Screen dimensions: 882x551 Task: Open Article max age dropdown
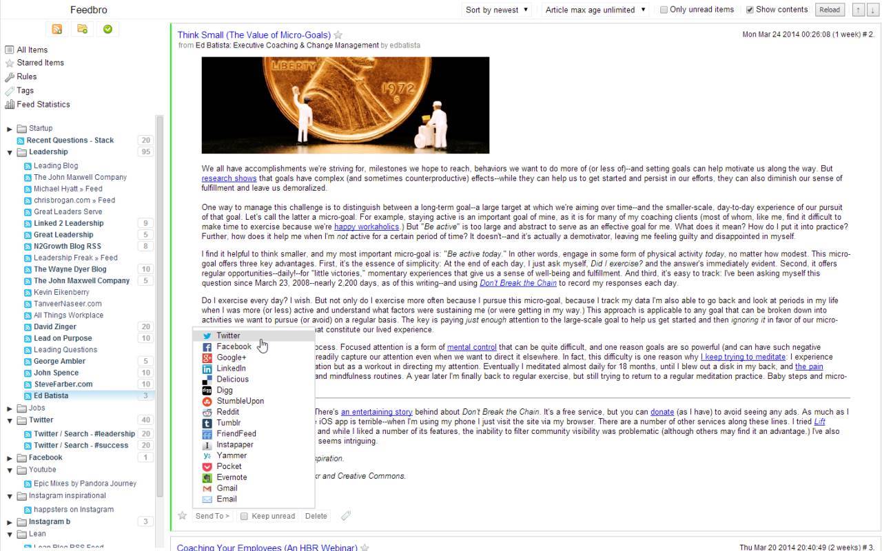click(x=595, y=10)
